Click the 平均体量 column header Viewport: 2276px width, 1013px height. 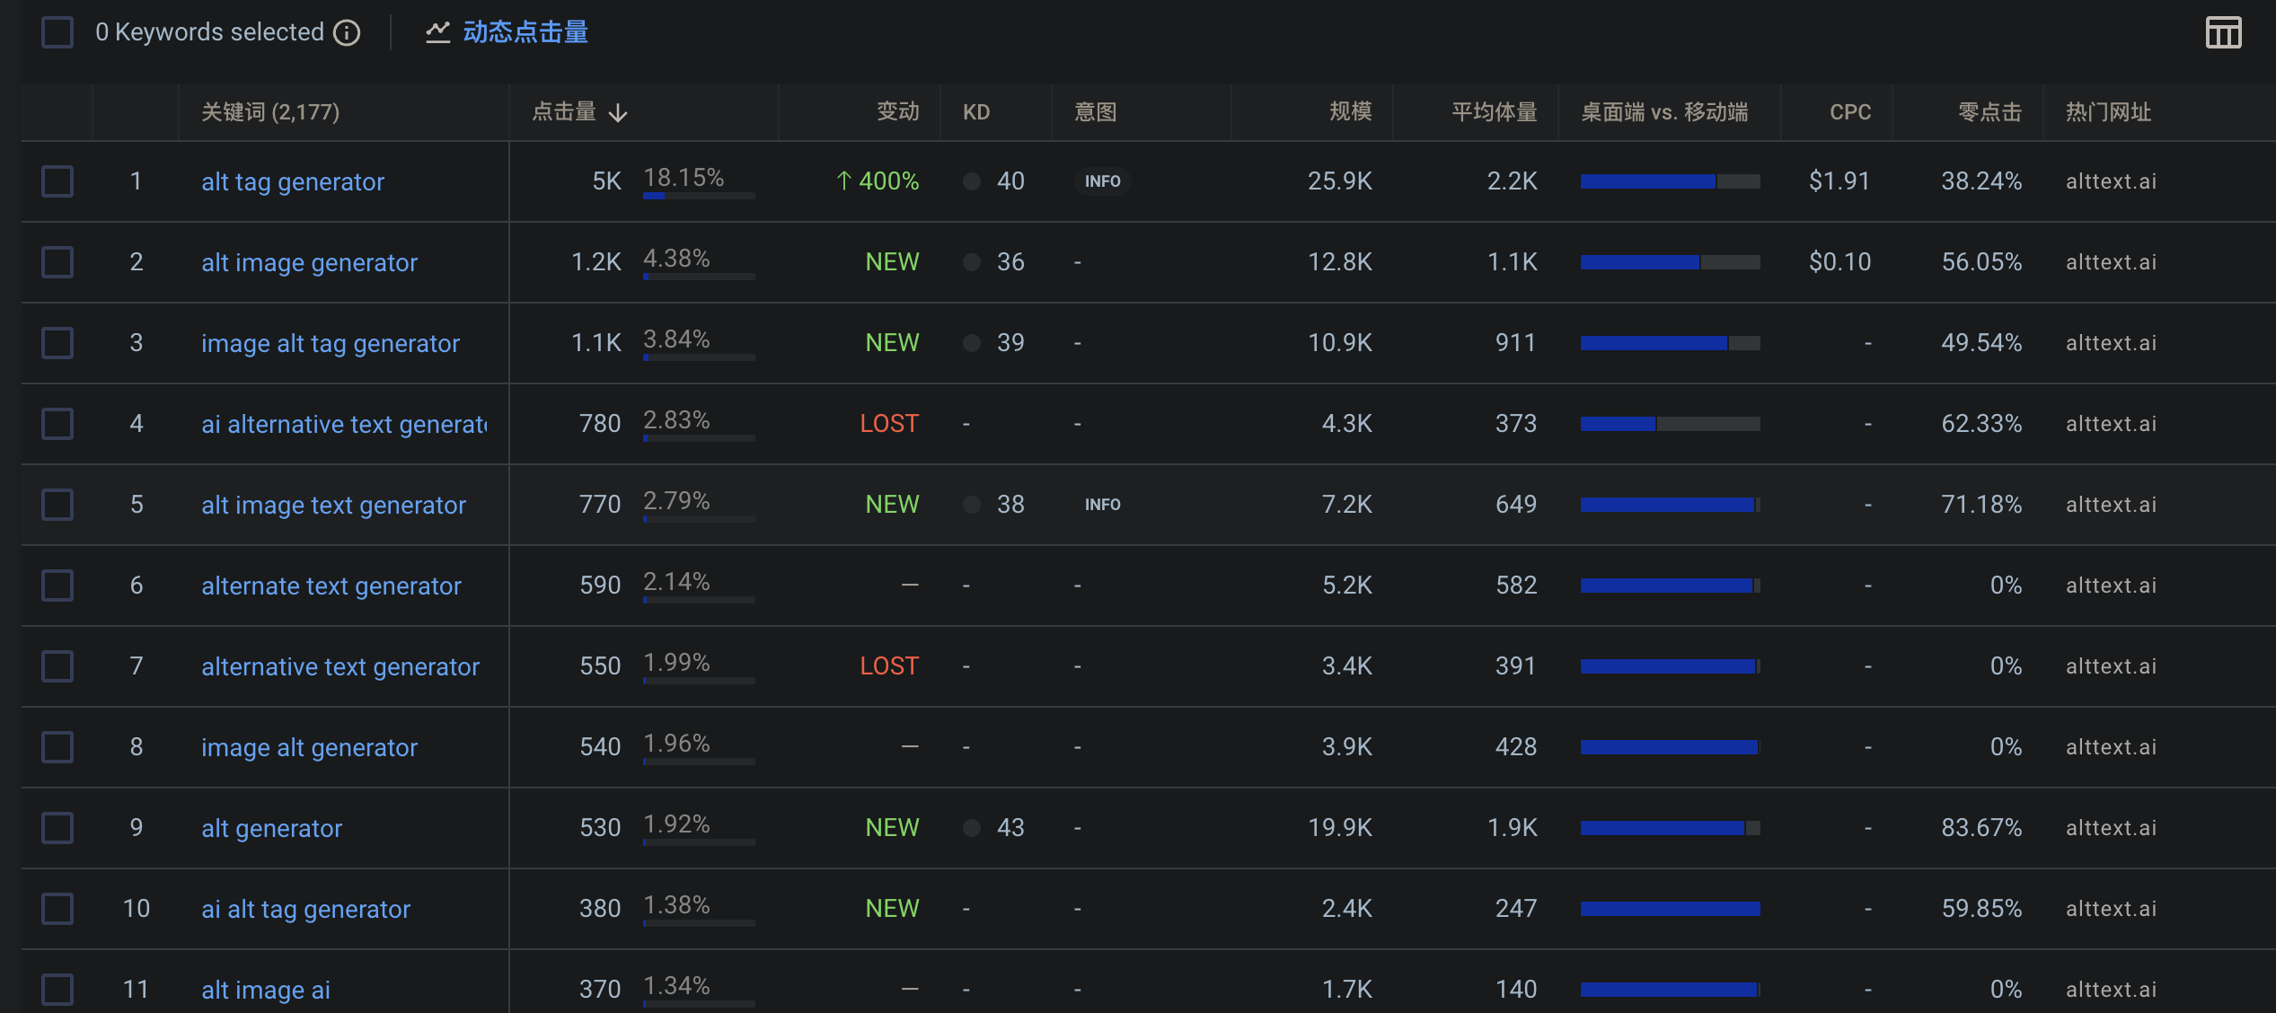(x=1494, y=112)
